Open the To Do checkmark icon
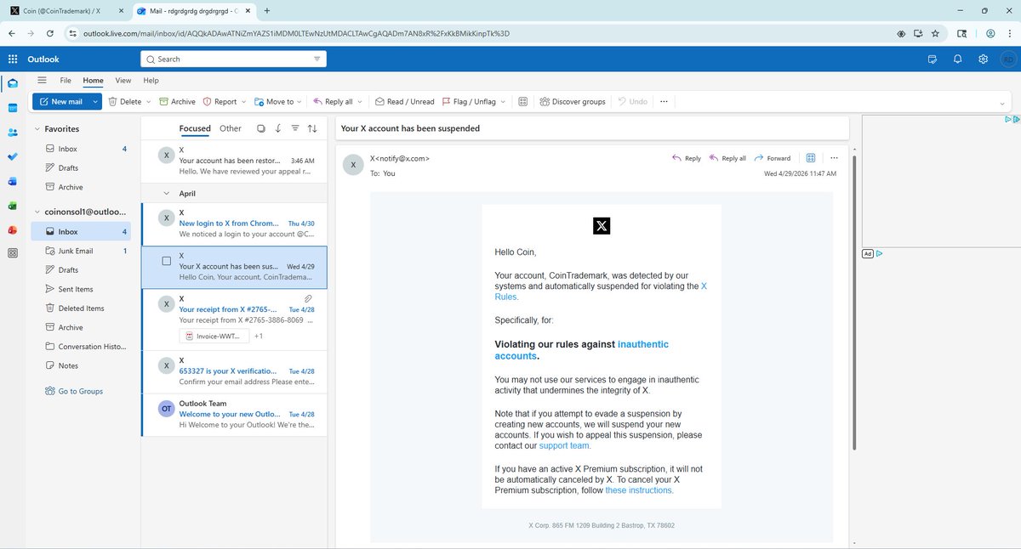This screenshot has height=549, width=1021. [13, 157]
